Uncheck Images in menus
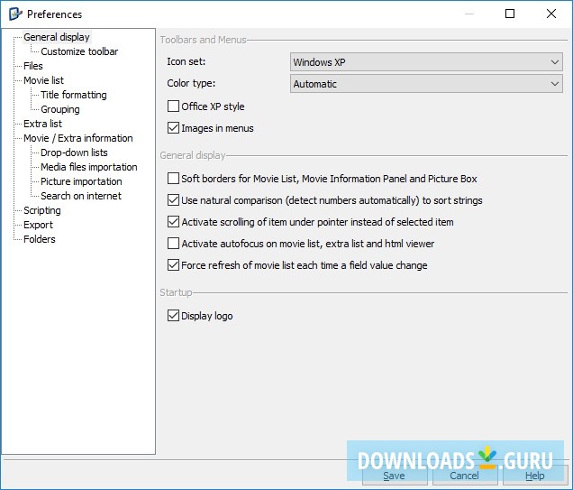573x490 pixels. coord(173,128)
